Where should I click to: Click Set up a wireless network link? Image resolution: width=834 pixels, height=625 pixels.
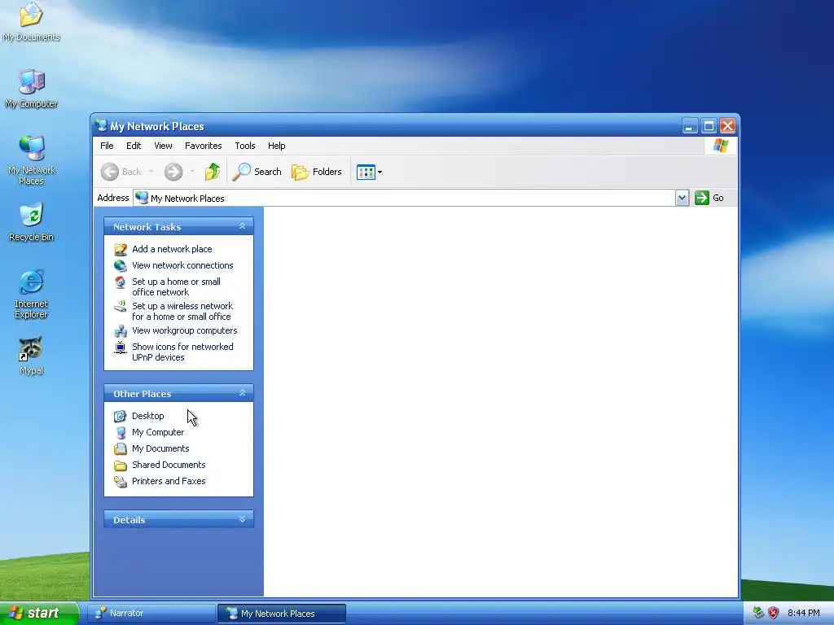click(182, 312)
